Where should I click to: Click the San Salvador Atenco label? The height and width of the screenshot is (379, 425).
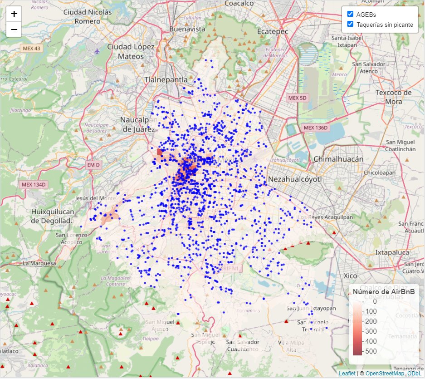(x=369, y=68)
